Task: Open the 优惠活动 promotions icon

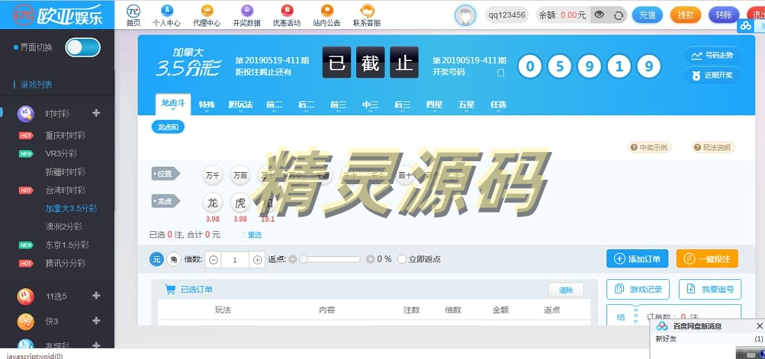Action: point(287,11)
